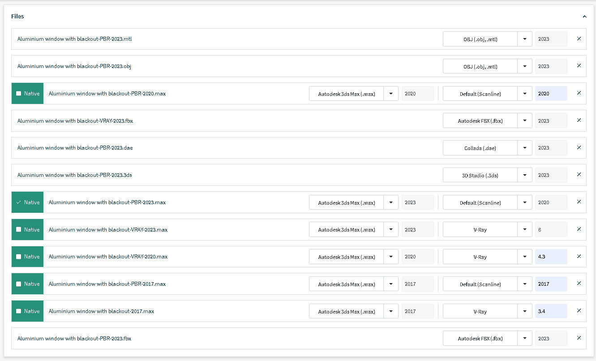Edit V-Ray version 4.3 field
This screenshot has height=361, width=596.
[551, 257]
